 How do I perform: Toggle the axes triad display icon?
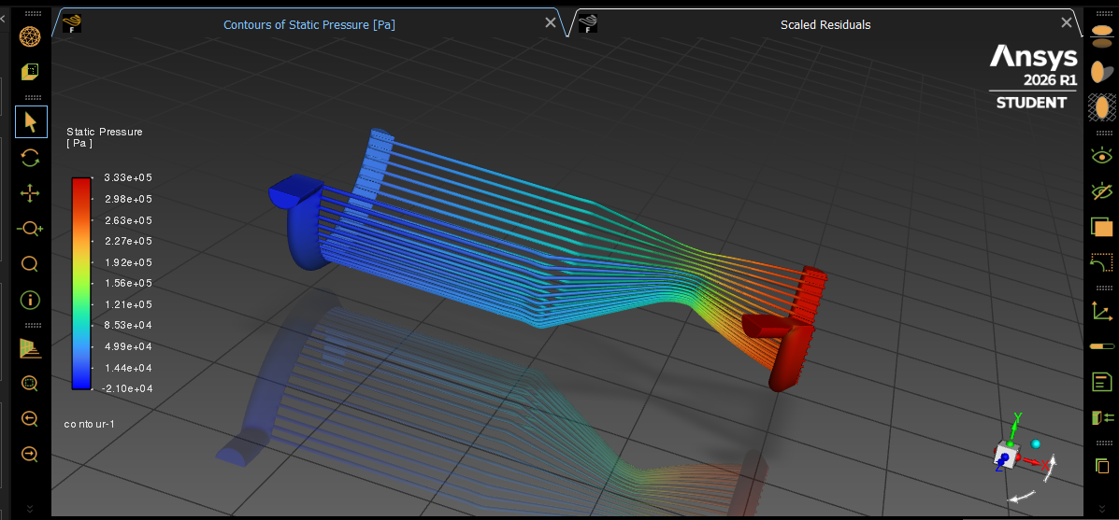pos(1102,311)
